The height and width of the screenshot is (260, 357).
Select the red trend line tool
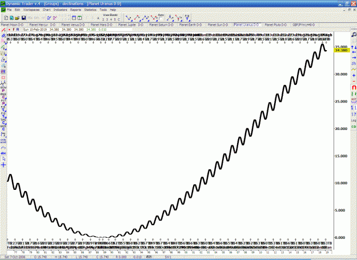(3, 30)
